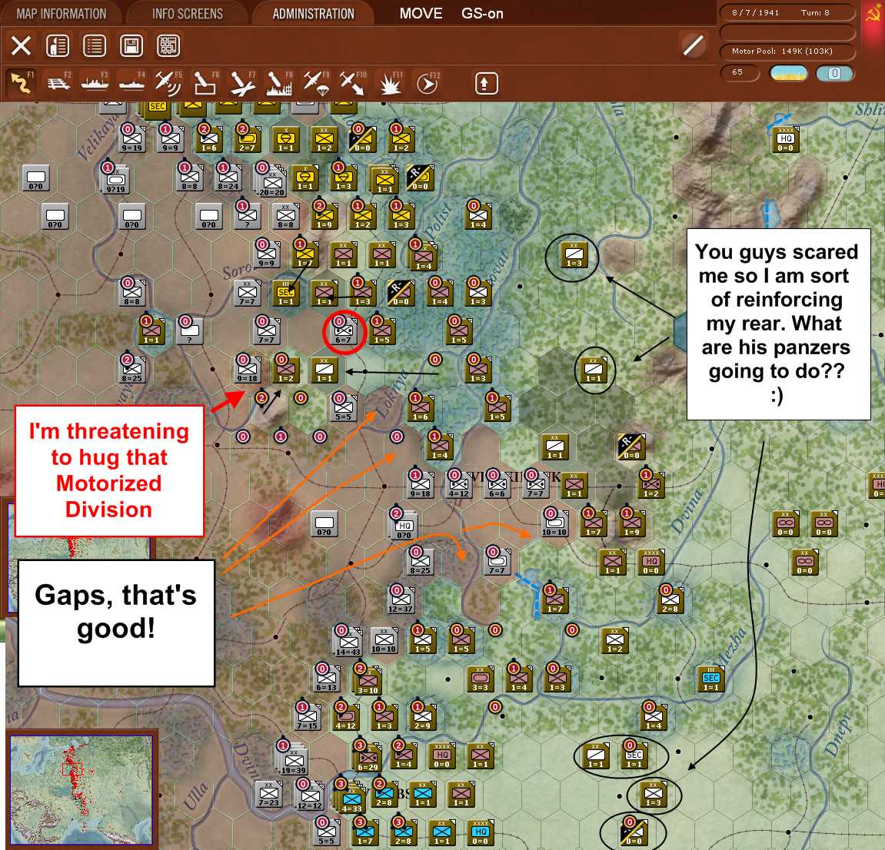Select the F6 bomb unit mode icon
The image size is (885, 850).
[205, 84]
